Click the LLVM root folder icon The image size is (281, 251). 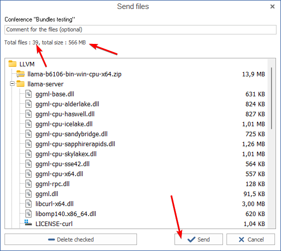(x=12, y=64)
